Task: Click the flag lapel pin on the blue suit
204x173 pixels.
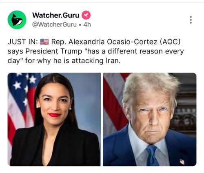Action: point(182,162)
